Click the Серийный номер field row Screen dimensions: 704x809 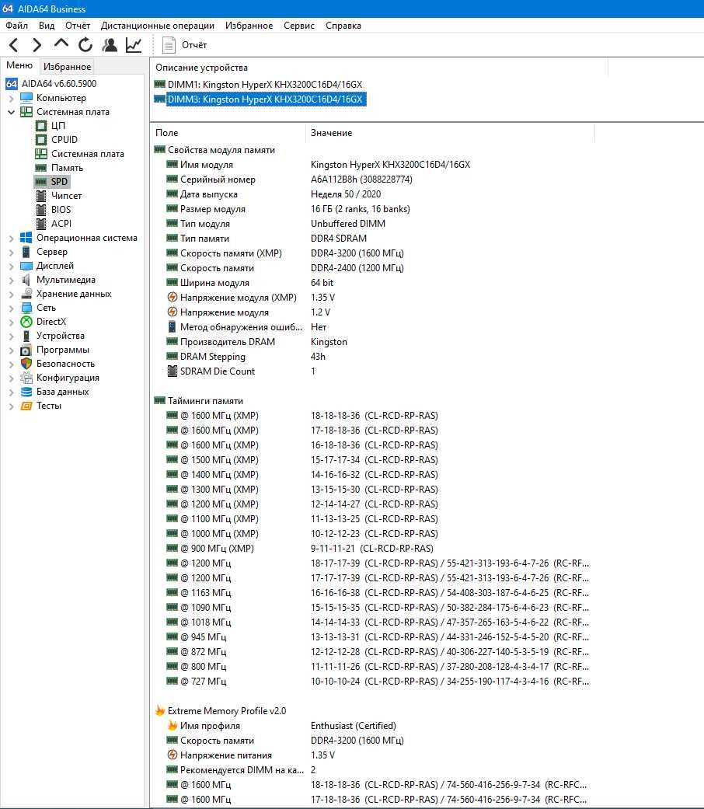[289, 179]
